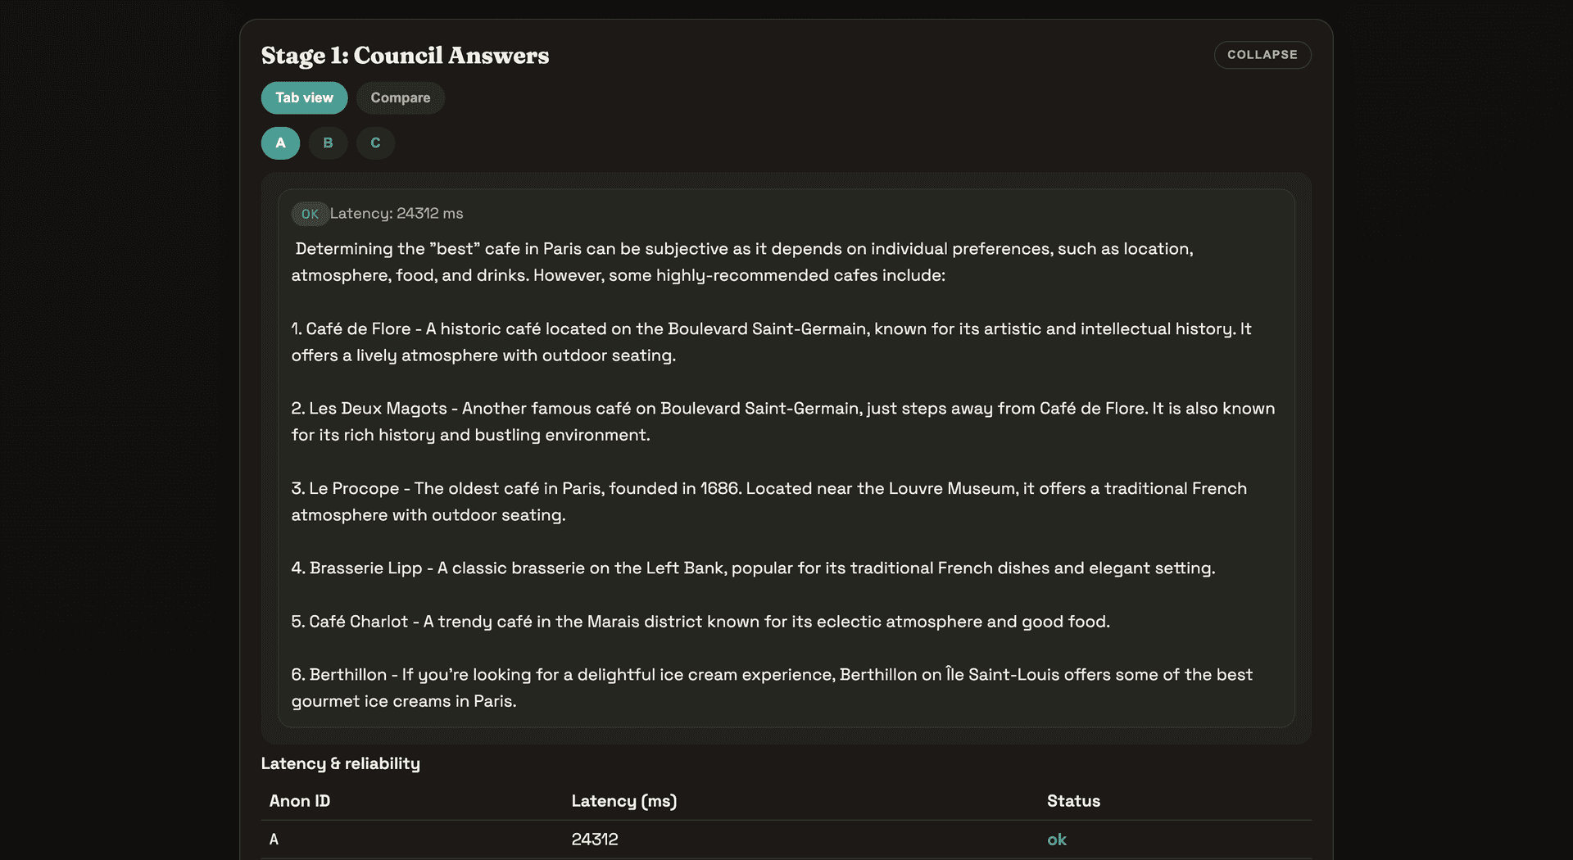Click the OK status badge in answer

310,214
